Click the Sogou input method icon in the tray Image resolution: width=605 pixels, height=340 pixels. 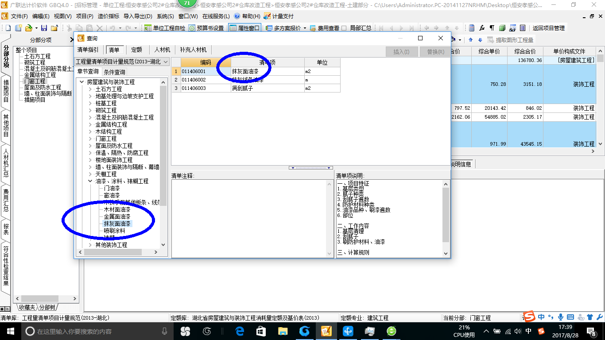541,331
